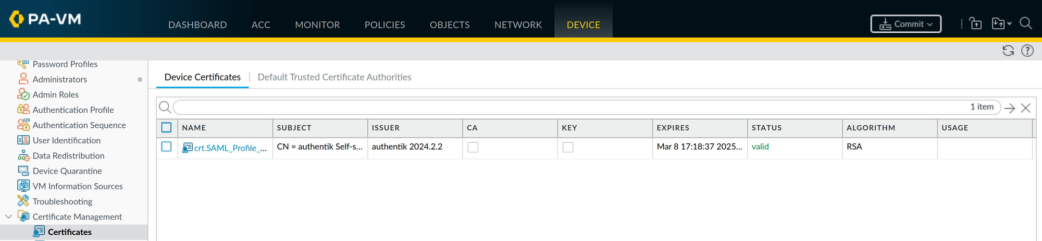Click the certificate icon next to crt.SAML_Profile
Screen dimensions: 1042x241
point(188,148)
